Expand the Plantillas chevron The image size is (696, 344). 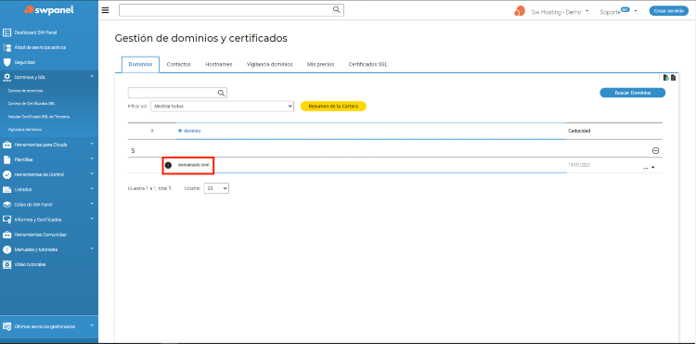point(92,159)
